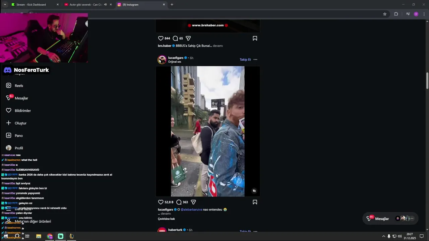
Task: Open Chrome media control button
Action: (x=408, y=14)
